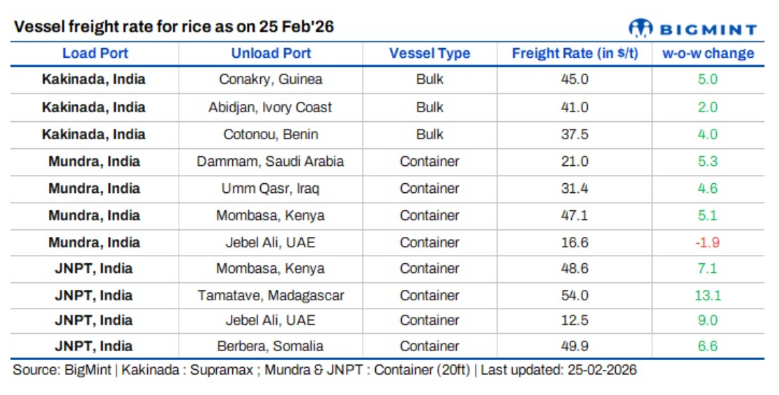This screenshot has width=779, height=395.
Task: Select the Cotonou, Benin unload port
Action: 271,134
